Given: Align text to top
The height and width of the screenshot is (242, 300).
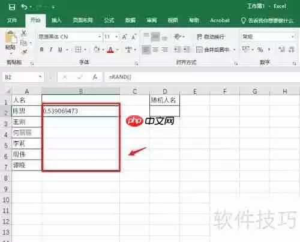Looking at the screenshot, I should [146, 36].
